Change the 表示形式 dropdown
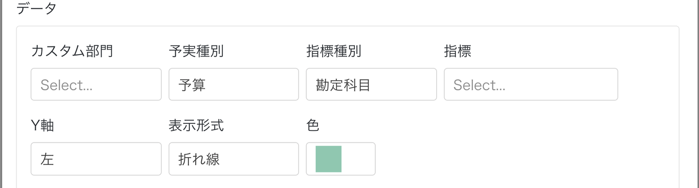Viewport: 699px width, 188px height. [x=233, y=159]
